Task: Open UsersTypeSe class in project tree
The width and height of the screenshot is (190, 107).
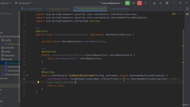Action: tap(12, 71)
